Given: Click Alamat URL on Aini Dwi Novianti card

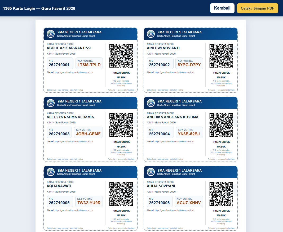Looking at the screenshot, I should 174,73.
